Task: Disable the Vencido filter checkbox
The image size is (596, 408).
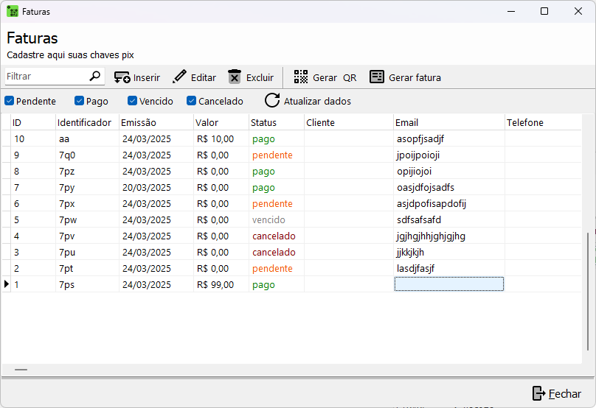Action: pyautogui.click(x=133, y=101)
